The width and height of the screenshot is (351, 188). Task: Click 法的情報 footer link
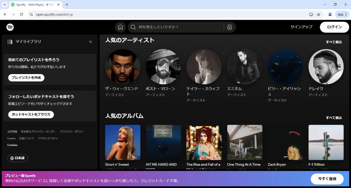tap(12, 131)
